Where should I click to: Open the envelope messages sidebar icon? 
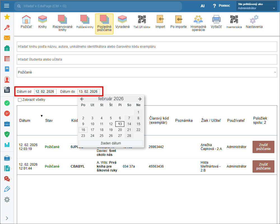(7, 38)
